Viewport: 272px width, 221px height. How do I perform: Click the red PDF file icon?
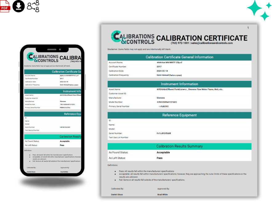click(x=5, y=6)
